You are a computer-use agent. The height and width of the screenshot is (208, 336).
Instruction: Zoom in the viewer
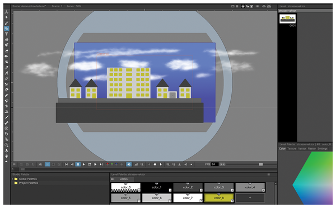click(168, 164)
